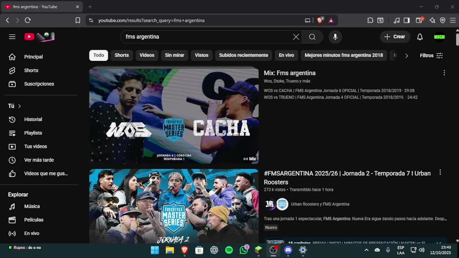
Task: Select the Todo filter chip
Action: pos(99,55)
